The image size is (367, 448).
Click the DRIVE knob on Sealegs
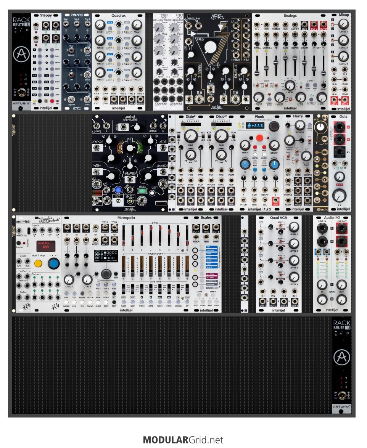[x=259, y=98]
